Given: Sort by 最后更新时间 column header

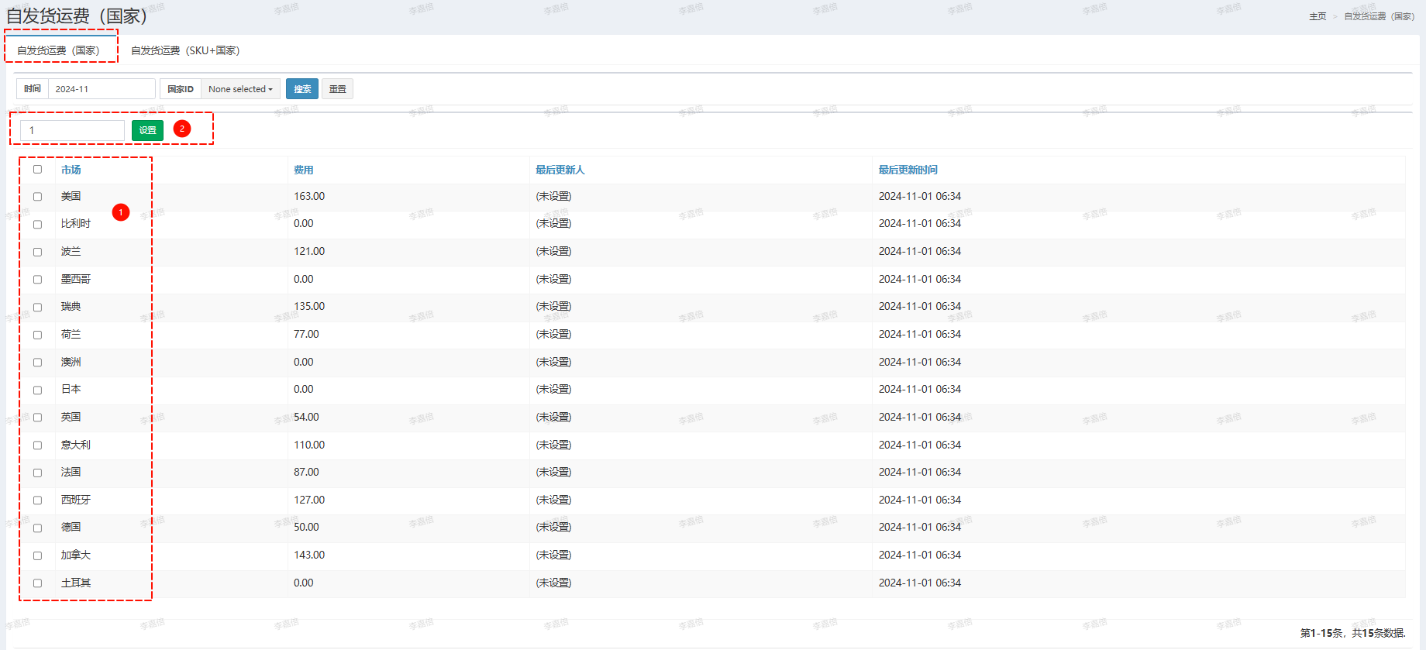Looking at the screenshot, I should (908, 170).
